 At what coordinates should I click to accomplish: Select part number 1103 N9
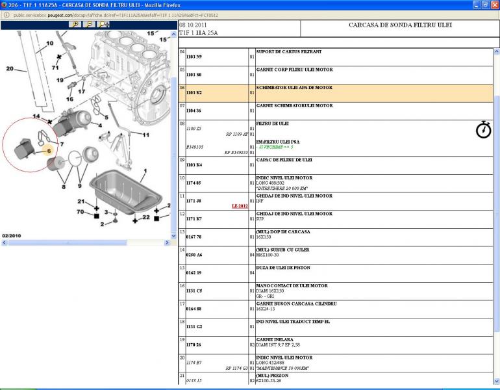(194, 57)
